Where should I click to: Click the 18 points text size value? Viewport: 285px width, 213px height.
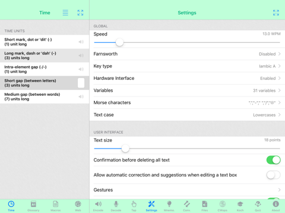click(x=273, y=140)
